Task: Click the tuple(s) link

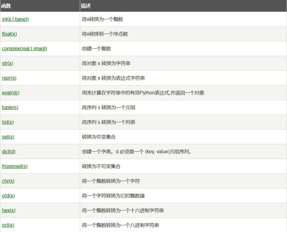Action: [10, 108]
